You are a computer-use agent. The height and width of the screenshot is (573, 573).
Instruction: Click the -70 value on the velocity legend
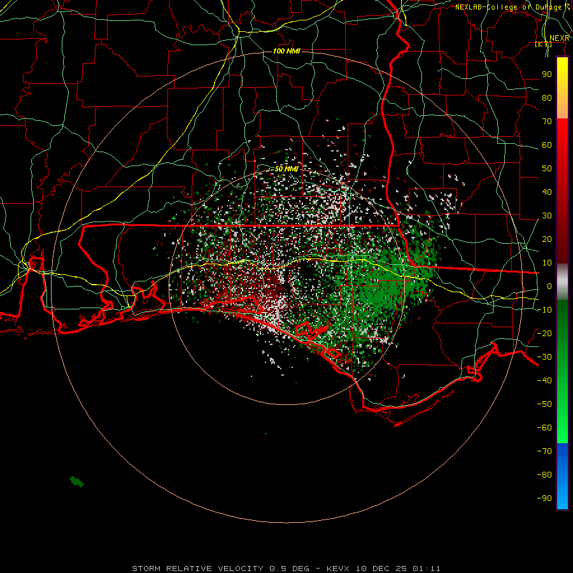tap(544, 451)
